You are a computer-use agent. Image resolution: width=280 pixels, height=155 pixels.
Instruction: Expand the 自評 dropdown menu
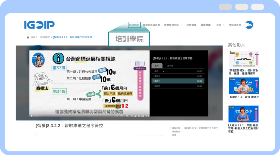[x=220, y=25]
